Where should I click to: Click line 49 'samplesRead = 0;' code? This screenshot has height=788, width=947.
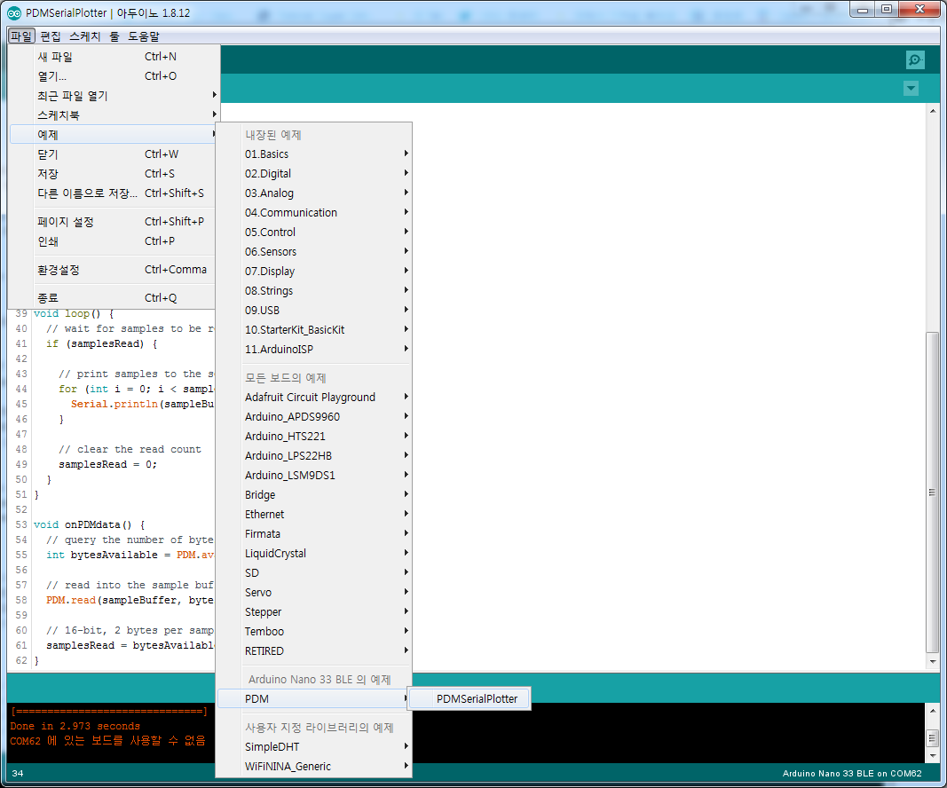[107, 464]
